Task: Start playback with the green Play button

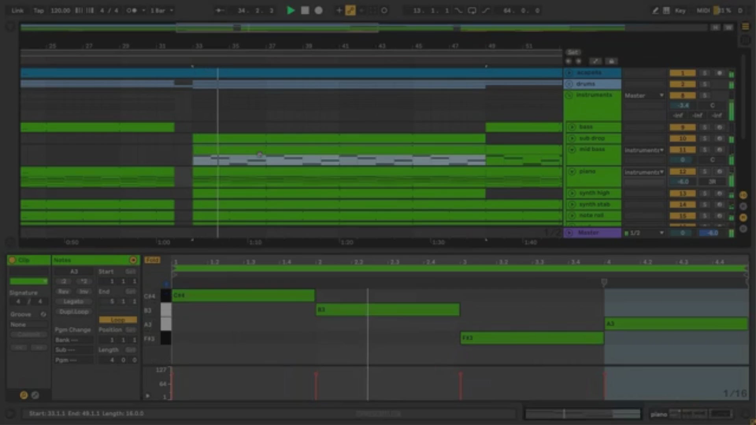Action: pyautogui.click(x=291, y=11)
